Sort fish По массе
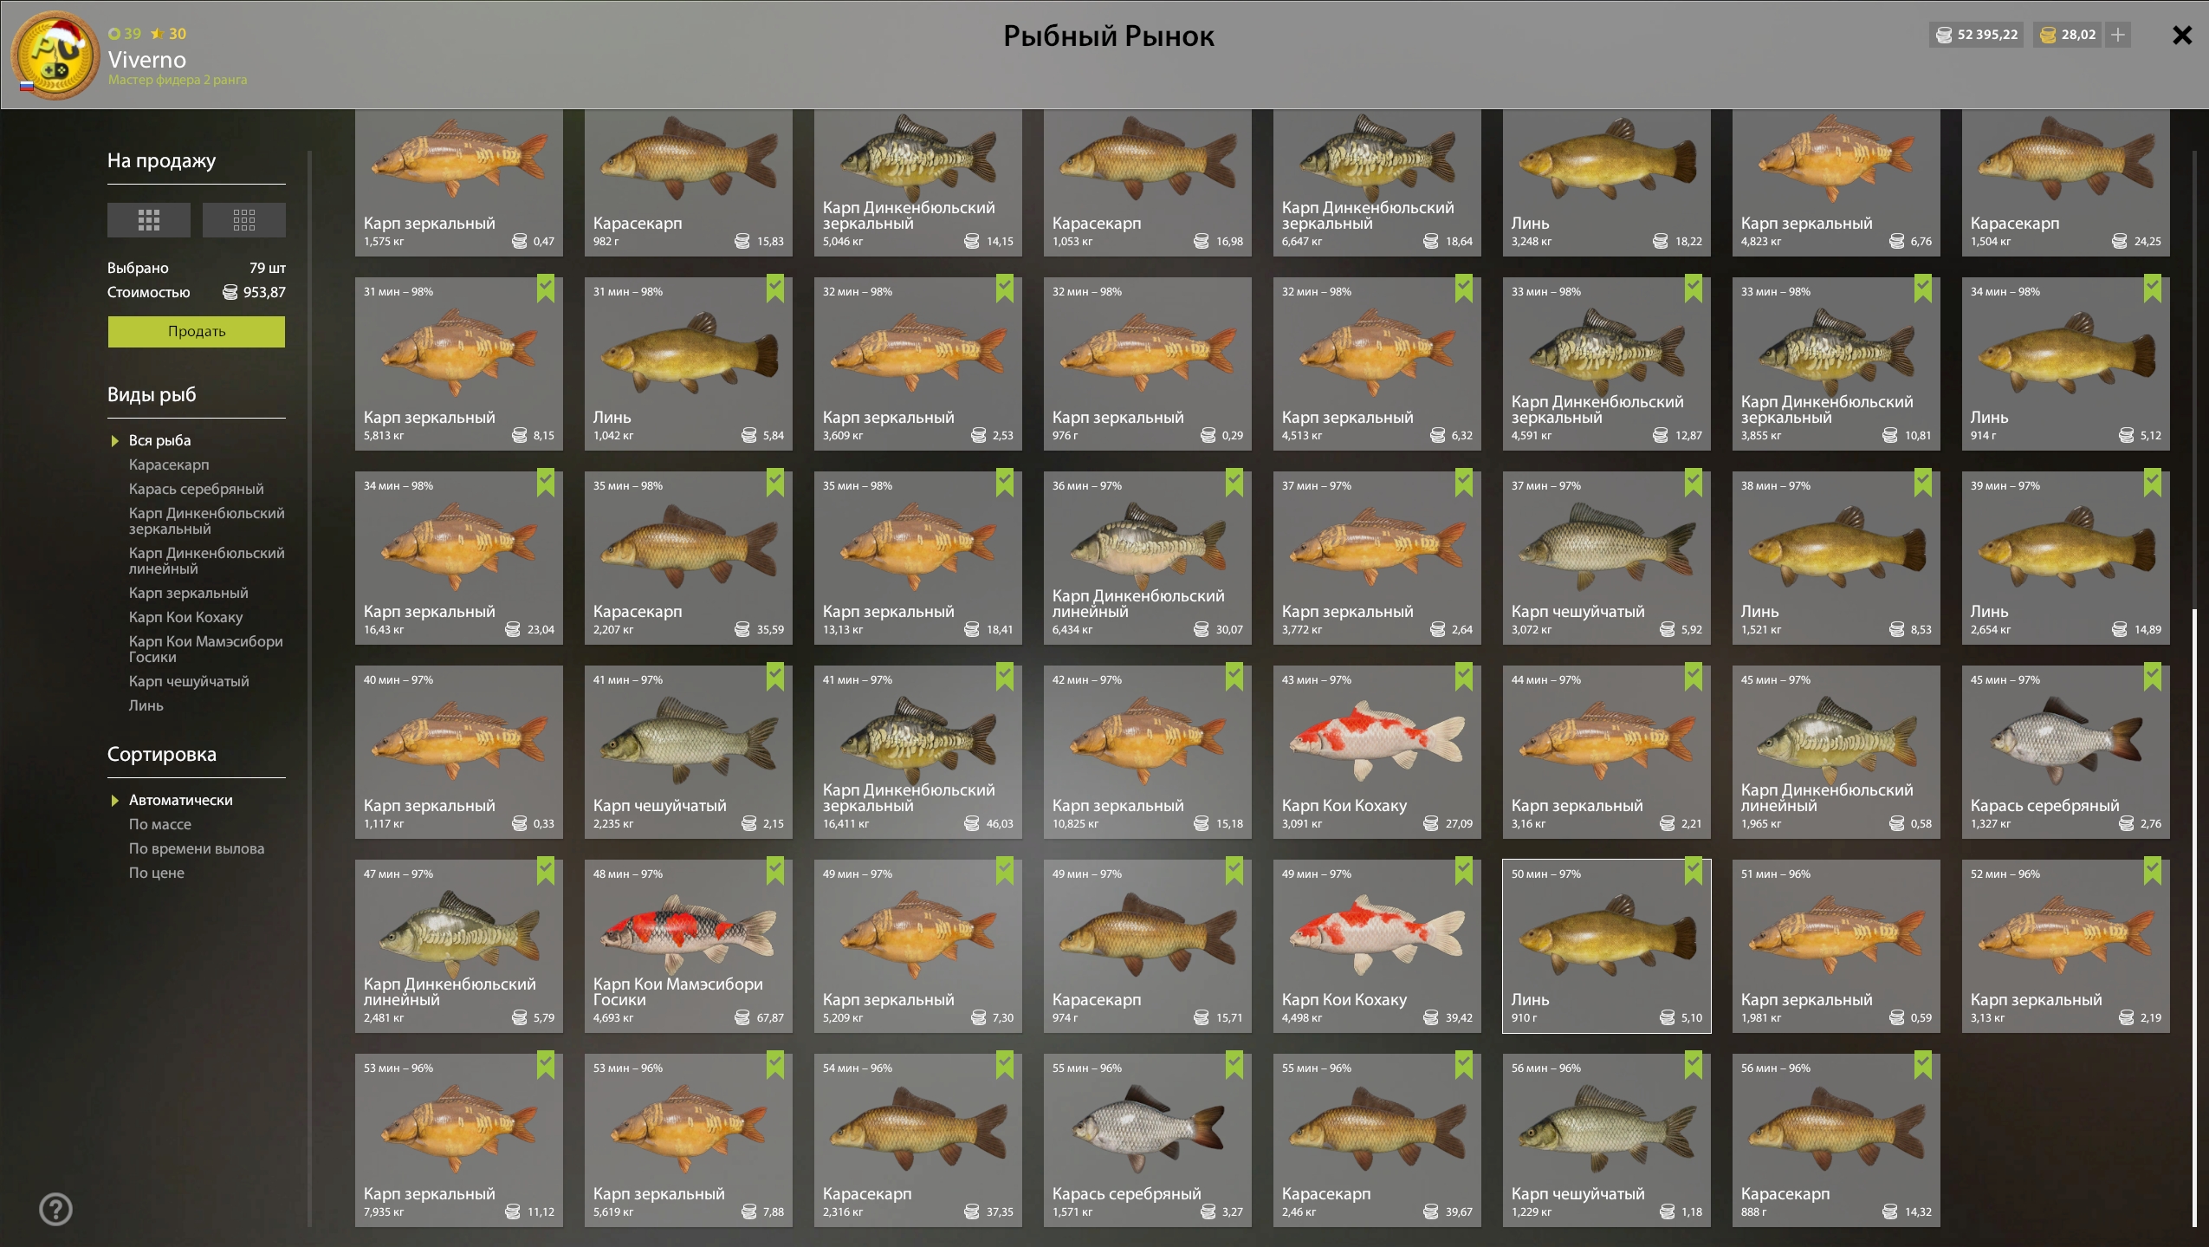The width and height of the screenshot is (2209, 1247). coord(160,824)
